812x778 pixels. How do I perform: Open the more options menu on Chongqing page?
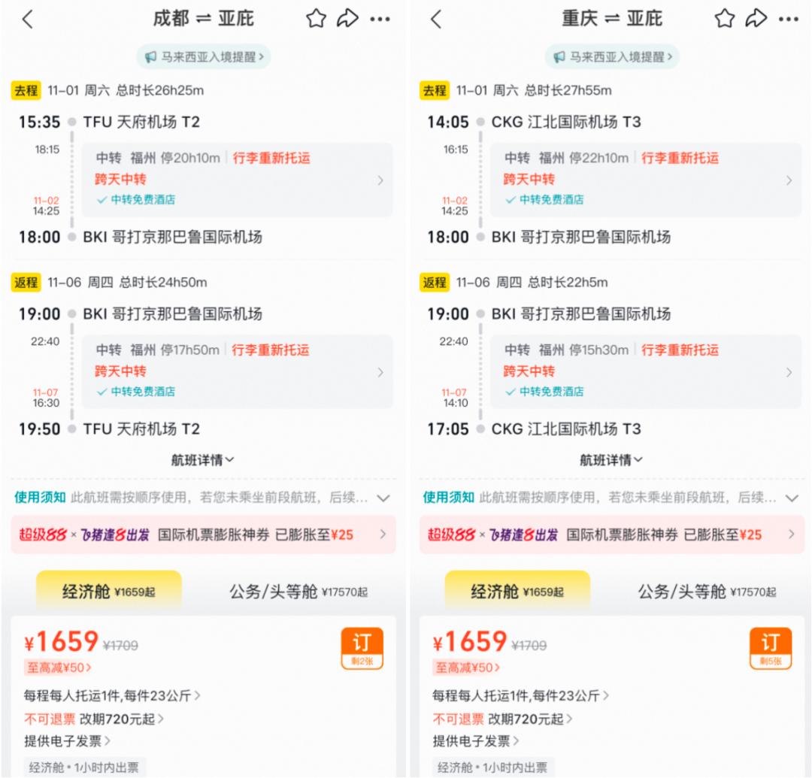[789, 19]
